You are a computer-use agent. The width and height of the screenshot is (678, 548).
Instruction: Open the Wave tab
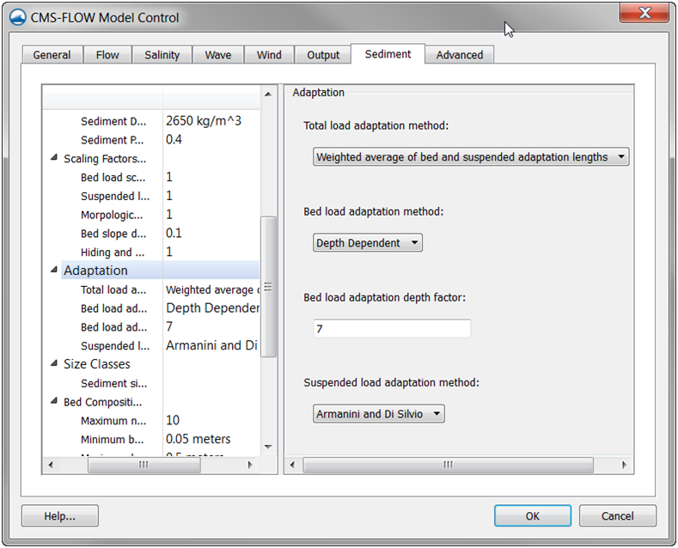(218, 55)
